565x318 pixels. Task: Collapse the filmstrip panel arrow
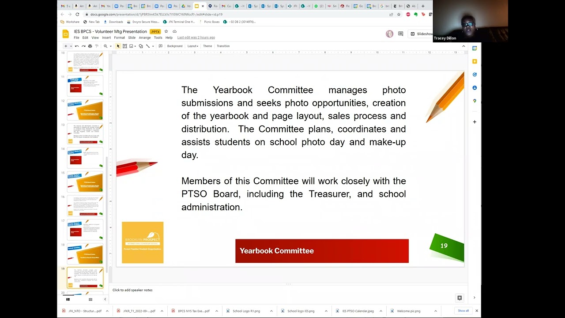tap(105, 299)
